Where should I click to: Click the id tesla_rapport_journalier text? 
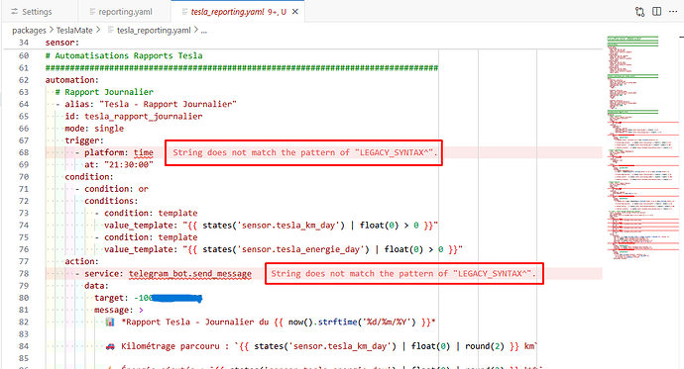[144, 117]
